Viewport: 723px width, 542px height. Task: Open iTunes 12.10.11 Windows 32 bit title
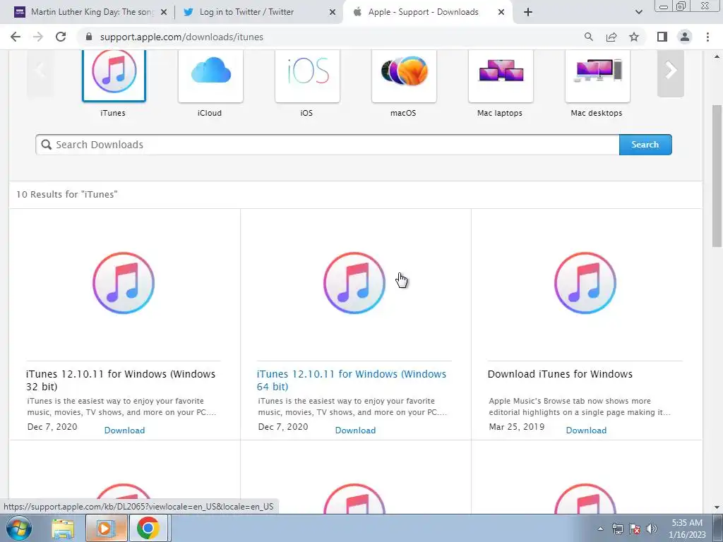click(x=121, y=380)
